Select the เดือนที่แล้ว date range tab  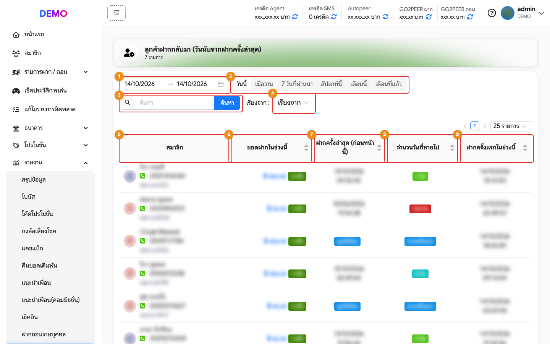point(388,84)
